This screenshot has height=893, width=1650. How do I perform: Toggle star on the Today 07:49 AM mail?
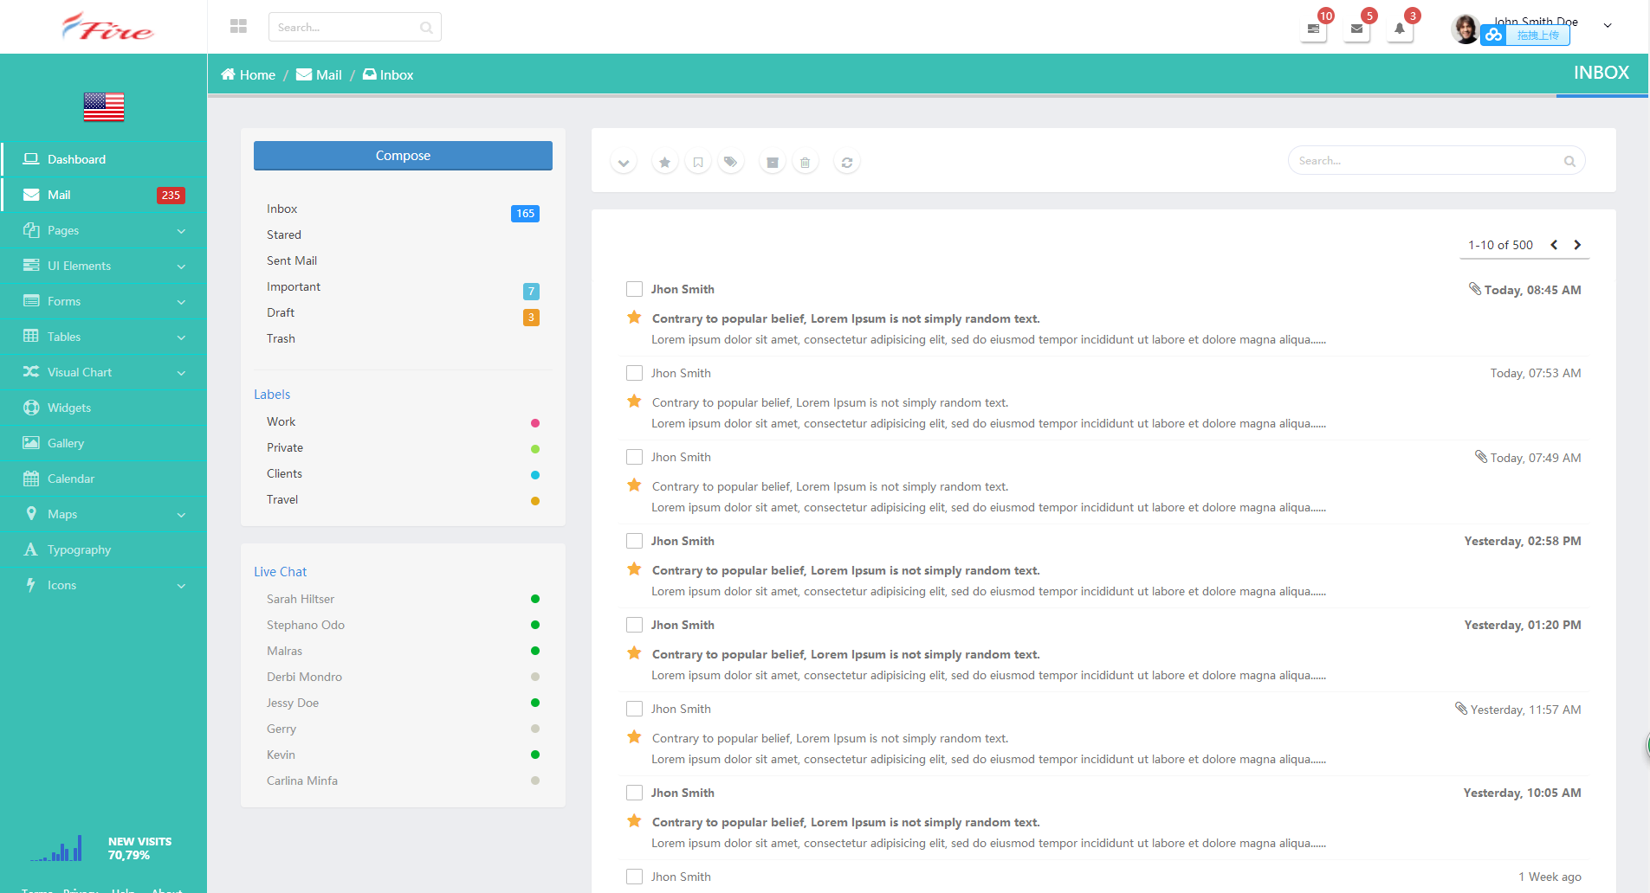(x=634, y=485)
